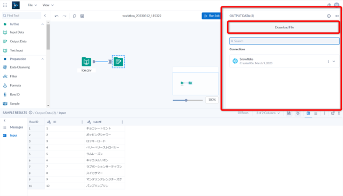Image resolution: width=343 pixels, height=196 pixels.
Task: Adjust the canvas zoom slider handle
Action: (x=186, y=100)
